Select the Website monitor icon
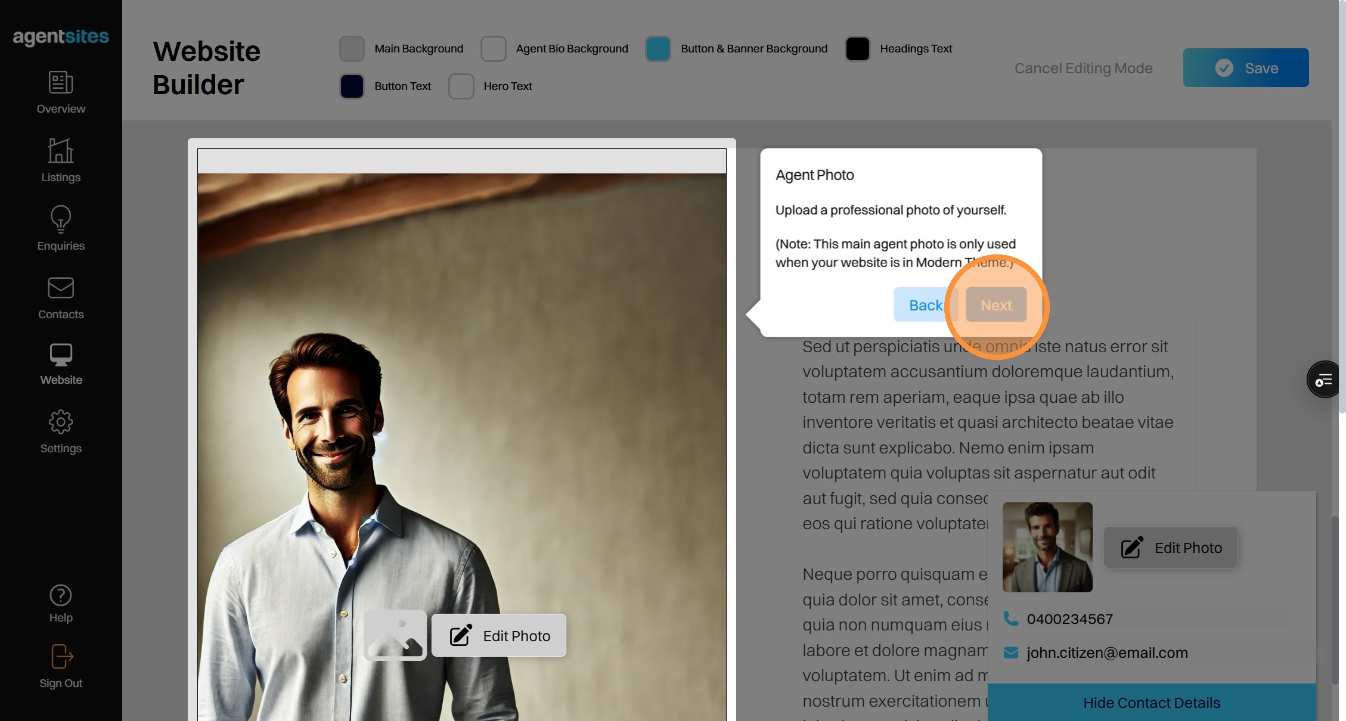This screenshot has height=721, width=1346. coord(61,355)
